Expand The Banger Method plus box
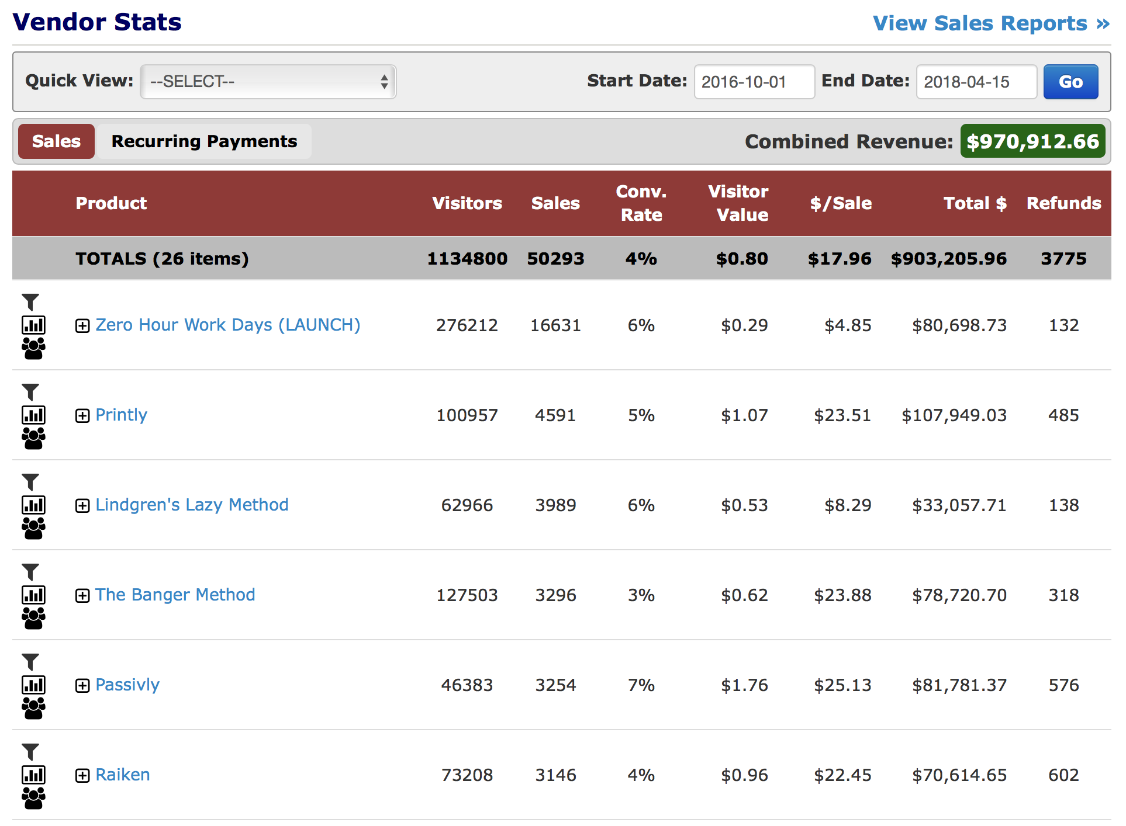The image size is (1126, 826). click(x=82, y=596)
